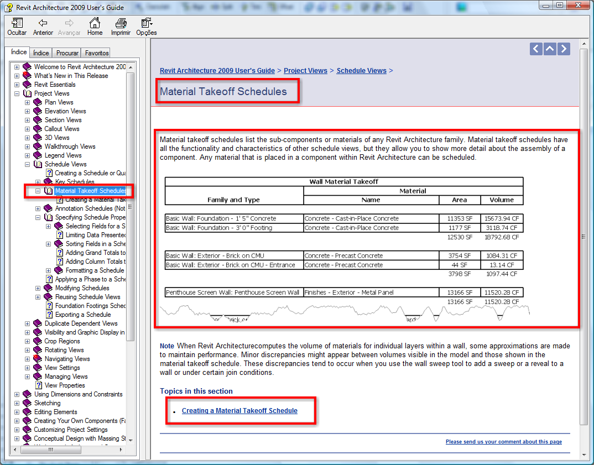Expand the Key Schedules tree node

pos(38,182)
